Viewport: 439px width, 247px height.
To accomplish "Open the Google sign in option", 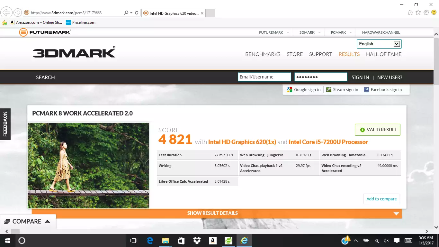I will 304,90.
